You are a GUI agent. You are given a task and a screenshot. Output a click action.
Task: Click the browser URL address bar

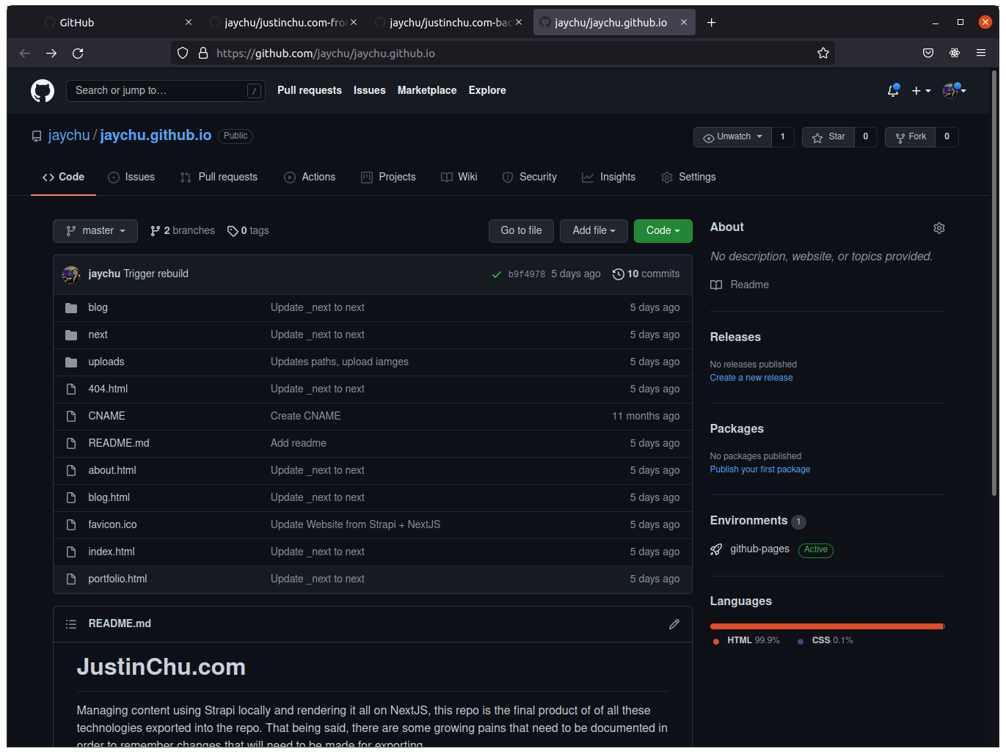click(503, 54)
